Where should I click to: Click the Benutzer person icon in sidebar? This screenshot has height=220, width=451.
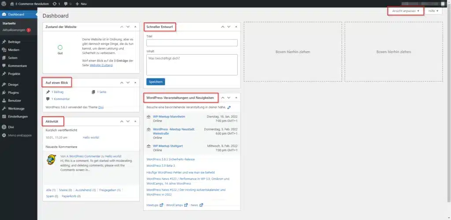click(4, 101)
